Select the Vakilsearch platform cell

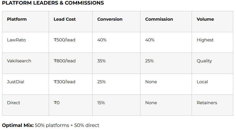[19, 61]
